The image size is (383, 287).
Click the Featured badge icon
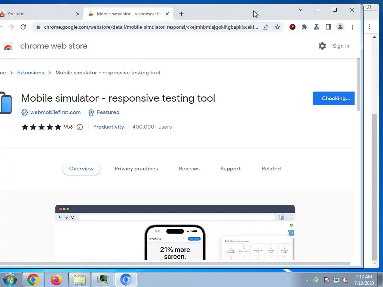coord(91,112)
